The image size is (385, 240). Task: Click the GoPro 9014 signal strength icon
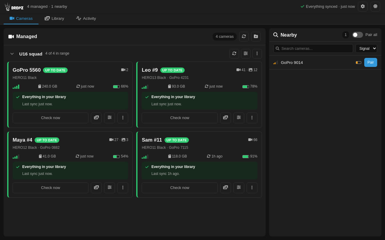coord(276,62)
